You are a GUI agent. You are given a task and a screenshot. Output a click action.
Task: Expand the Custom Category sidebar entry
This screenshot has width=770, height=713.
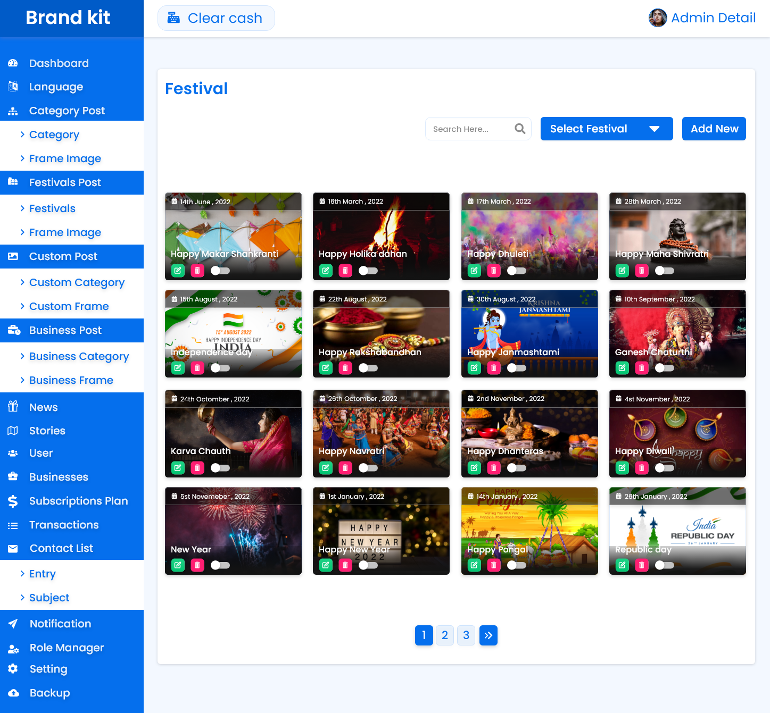[x=77, y=282]
